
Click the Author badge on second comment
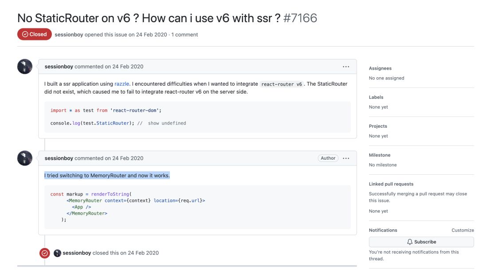click(x=328, y=158)
